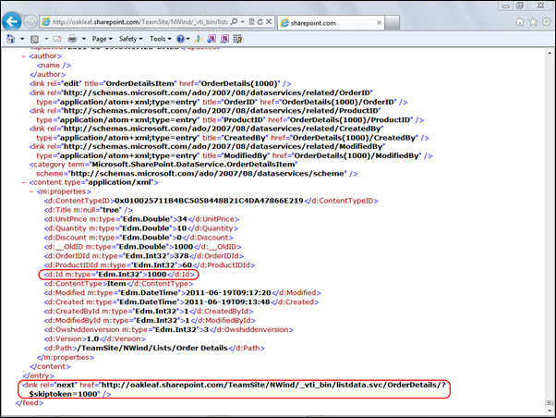Click the Internet Explorer page icon in address bar
The image size is (556, 418).
pos(46,22)
